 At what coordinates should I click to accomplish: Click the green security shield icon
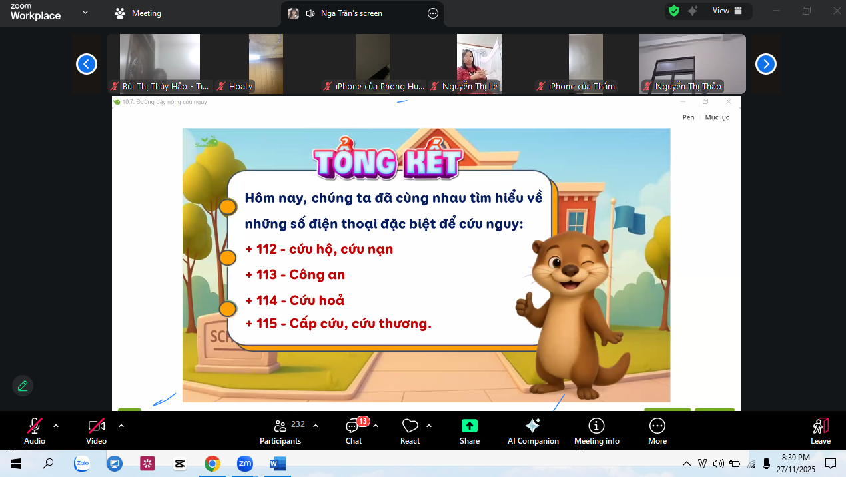click(674, 11)
